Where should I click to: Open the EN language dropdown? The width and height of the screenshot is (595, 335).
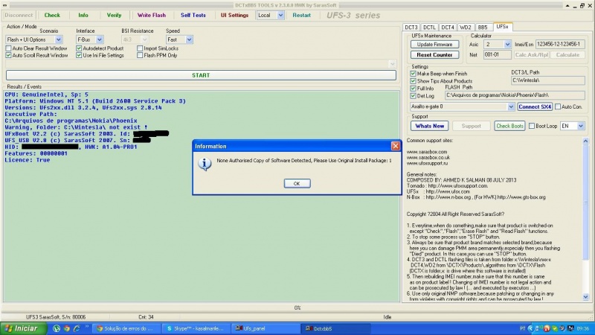[x=581, y=126]
